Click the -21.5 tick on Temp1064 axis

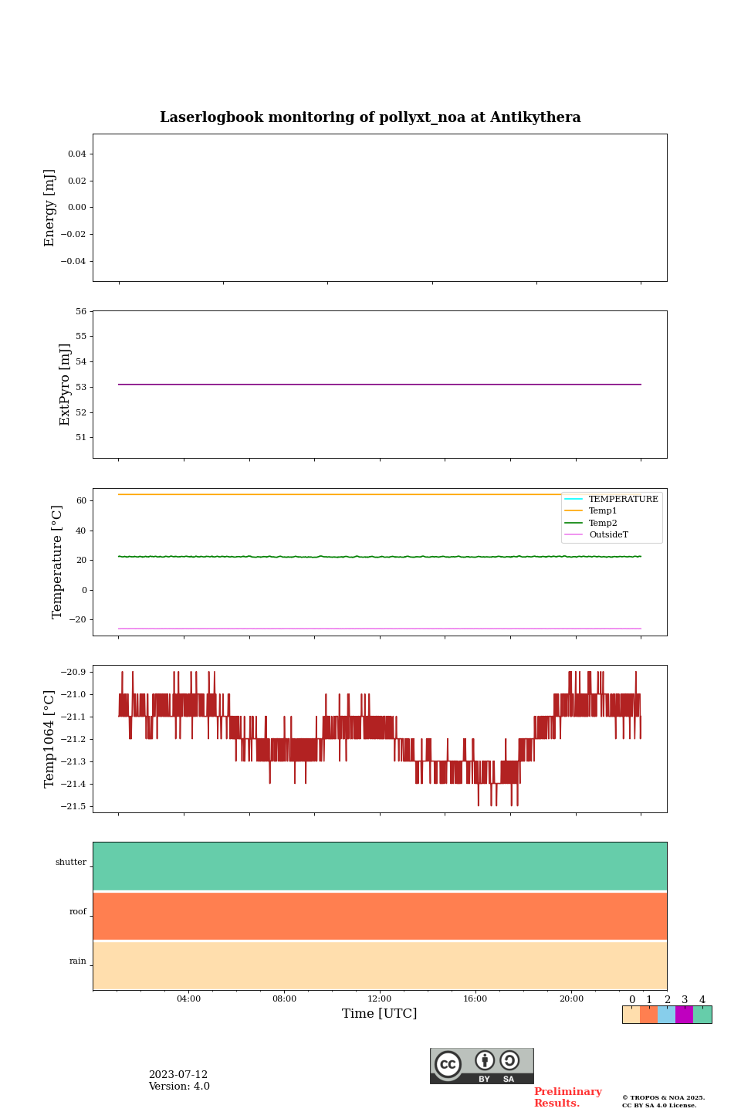pos(75,806)
